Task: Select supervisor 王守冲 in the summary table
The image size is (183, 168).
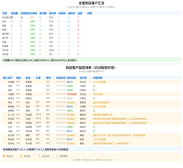Action: click(5, 50)
